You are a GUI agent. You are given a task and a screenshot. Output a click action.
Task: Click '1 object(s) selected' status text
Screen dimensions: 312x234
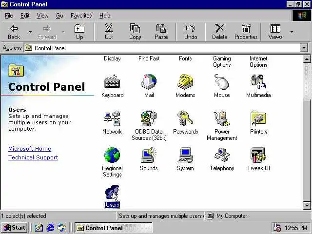pyautogui.click(x=23, y=216)
